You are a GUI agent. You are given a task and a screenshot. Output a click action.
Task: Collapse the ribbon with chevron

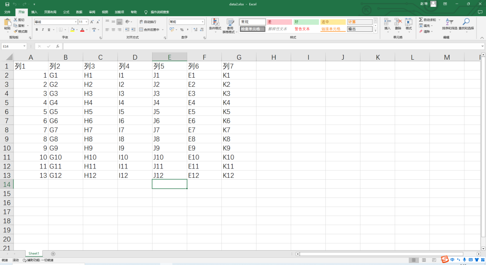[x=482, y=38]
